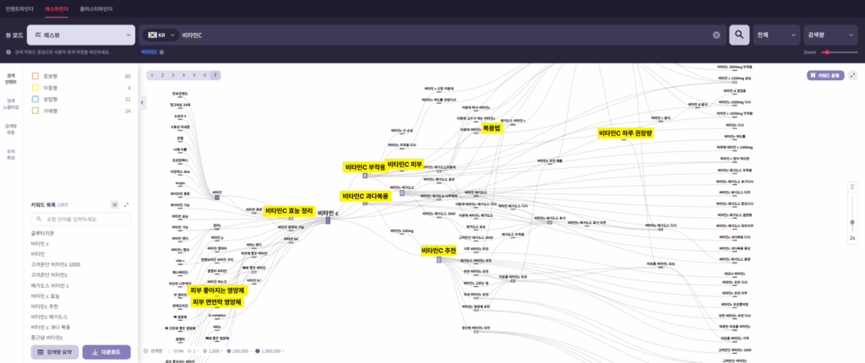Remove the 비타민C keyword tag
The image size is (865, 363).
click(161, 51)
